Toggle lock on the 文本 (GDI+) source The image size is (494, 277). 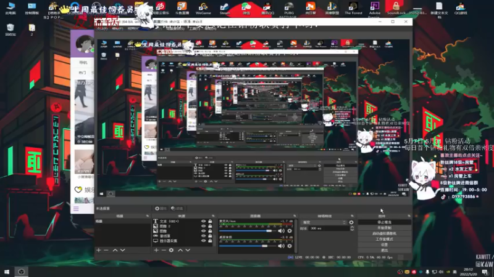pos(210,221)
